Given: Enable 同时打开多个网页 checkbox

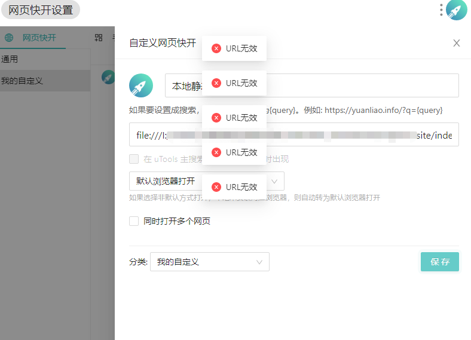Looking at the screenshot, I should 134,221.
